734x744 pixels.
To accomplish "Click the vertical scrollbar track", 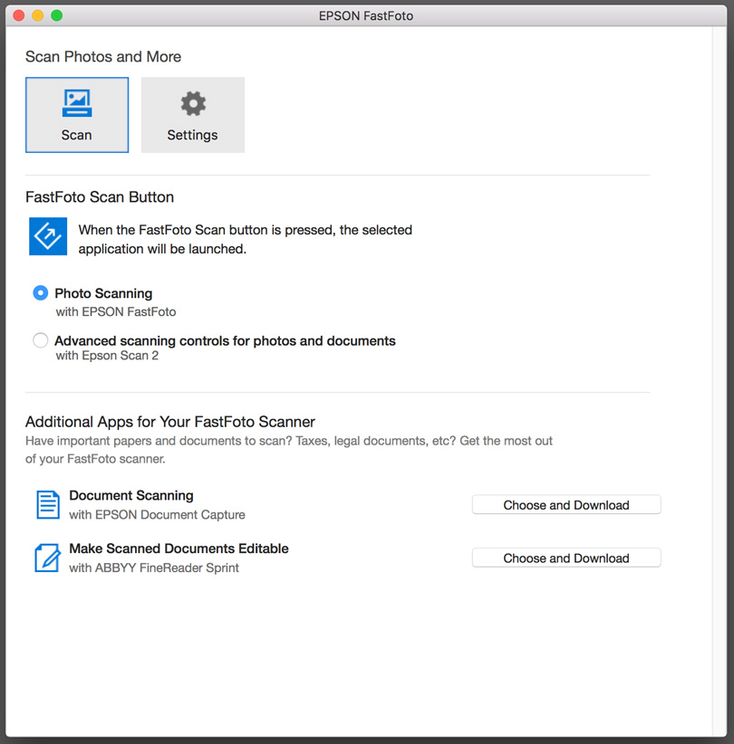I will (x=720, y=381).
